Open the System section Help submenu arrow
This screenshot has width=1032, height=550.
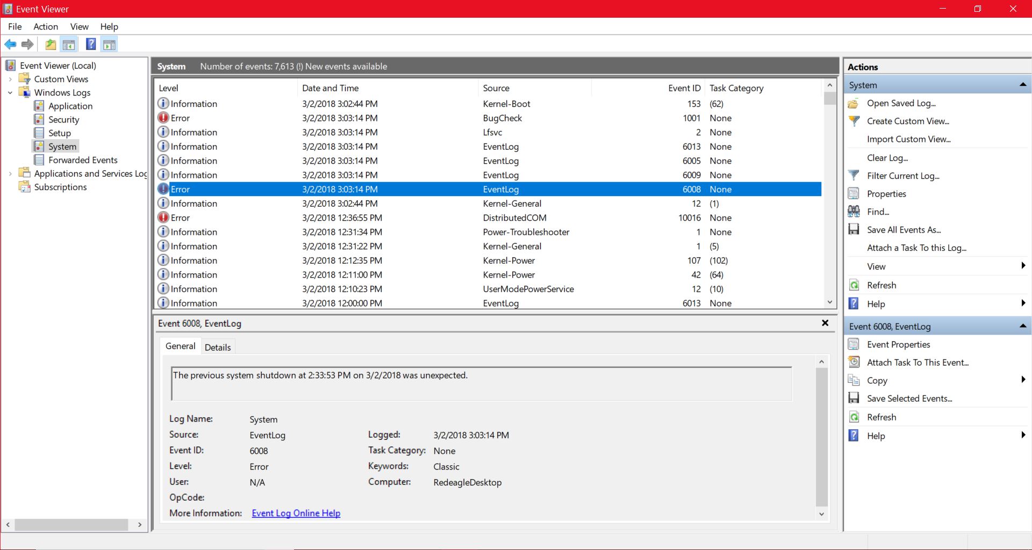pos(1023,303)
